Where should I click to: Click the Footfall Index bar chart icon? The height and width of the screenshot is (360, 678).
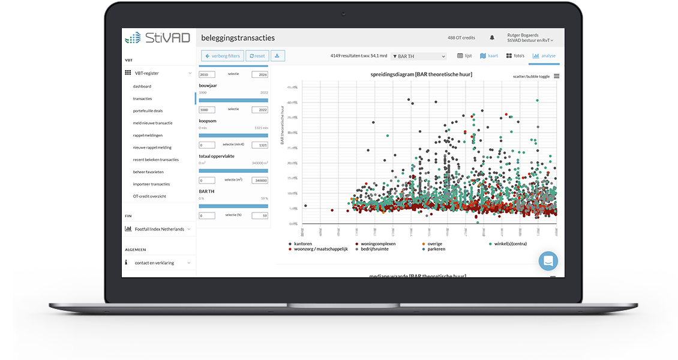(128, 229)
